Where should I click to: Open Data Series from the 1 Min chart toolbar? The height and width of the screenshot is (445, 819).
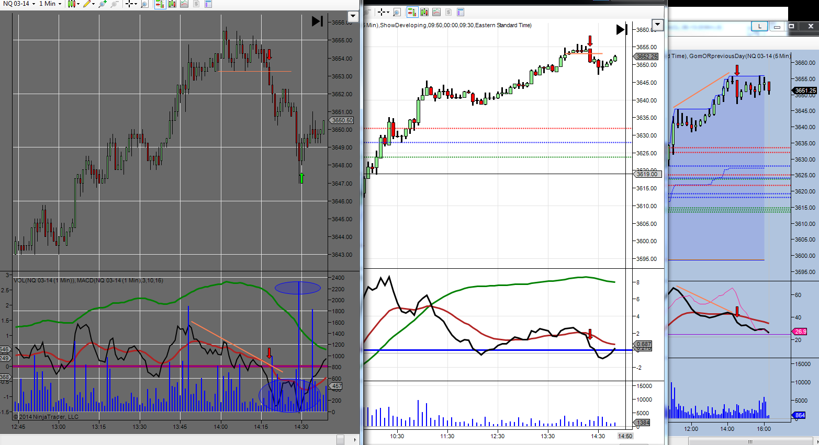point(172,4)
